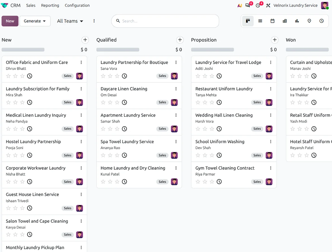Open the AI assistant icon
This screenshot has height=252, width=332.
pos(239,6)
